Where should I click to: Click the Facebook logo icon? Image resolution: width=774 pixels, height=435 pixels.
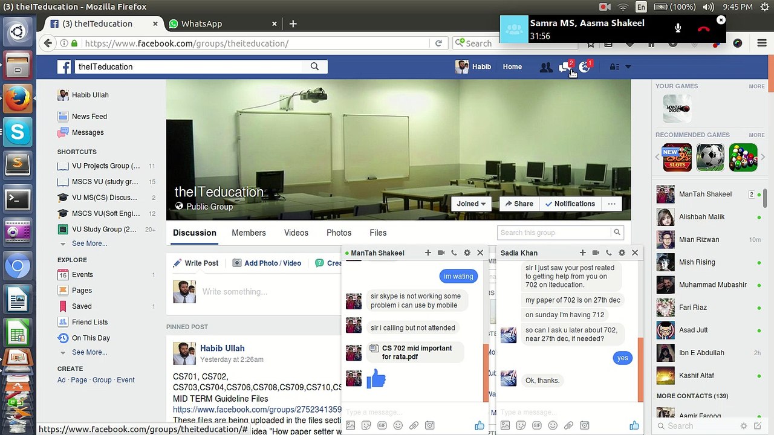coord(64,67)
